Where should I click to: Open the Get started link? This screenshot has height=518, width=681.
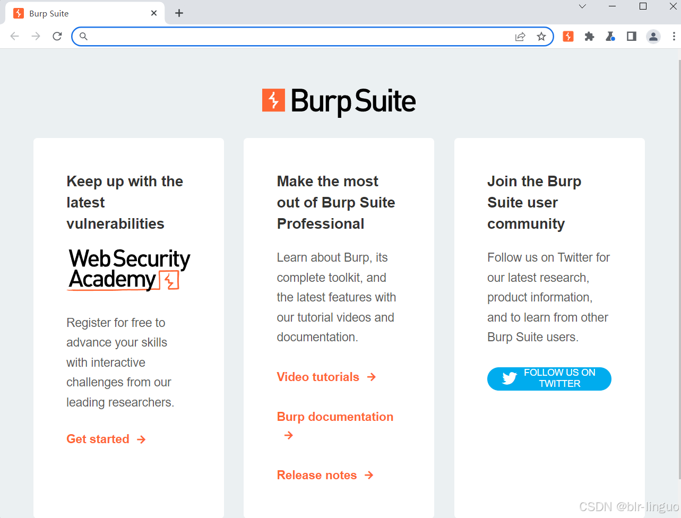(98, 439)
